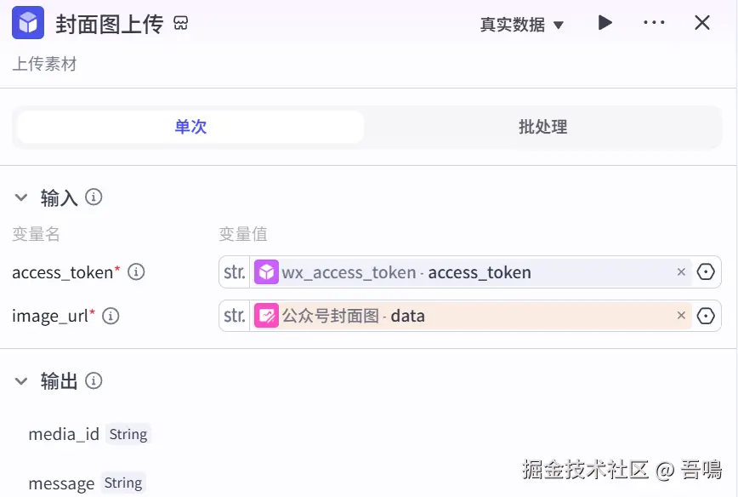Remove the wx_access_token variable reference
This screenshot has width=738, height=497.
681,272
